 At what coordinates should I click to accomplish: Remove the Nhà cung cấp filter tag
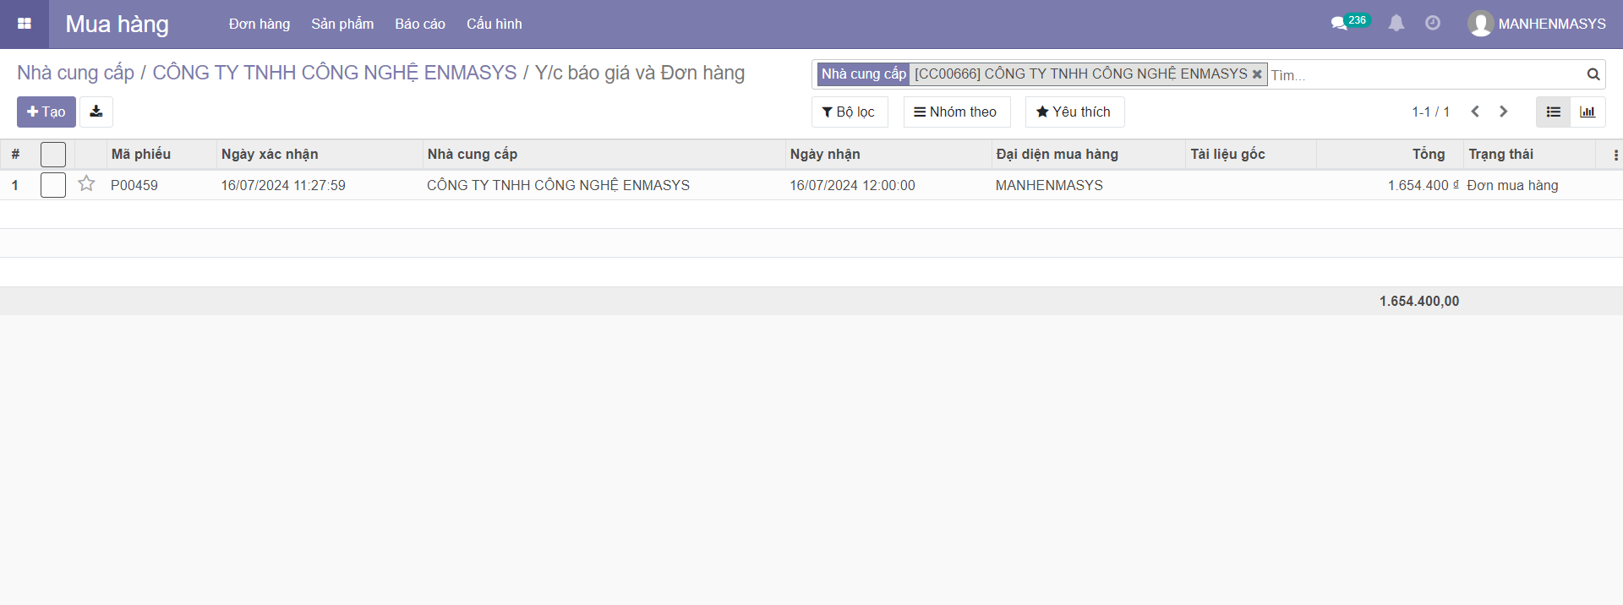point(1257,74)
